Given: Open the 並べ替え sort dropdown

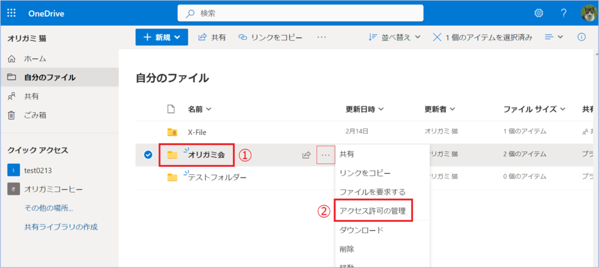Looking at the screenshot, I should tap(395, 37).
